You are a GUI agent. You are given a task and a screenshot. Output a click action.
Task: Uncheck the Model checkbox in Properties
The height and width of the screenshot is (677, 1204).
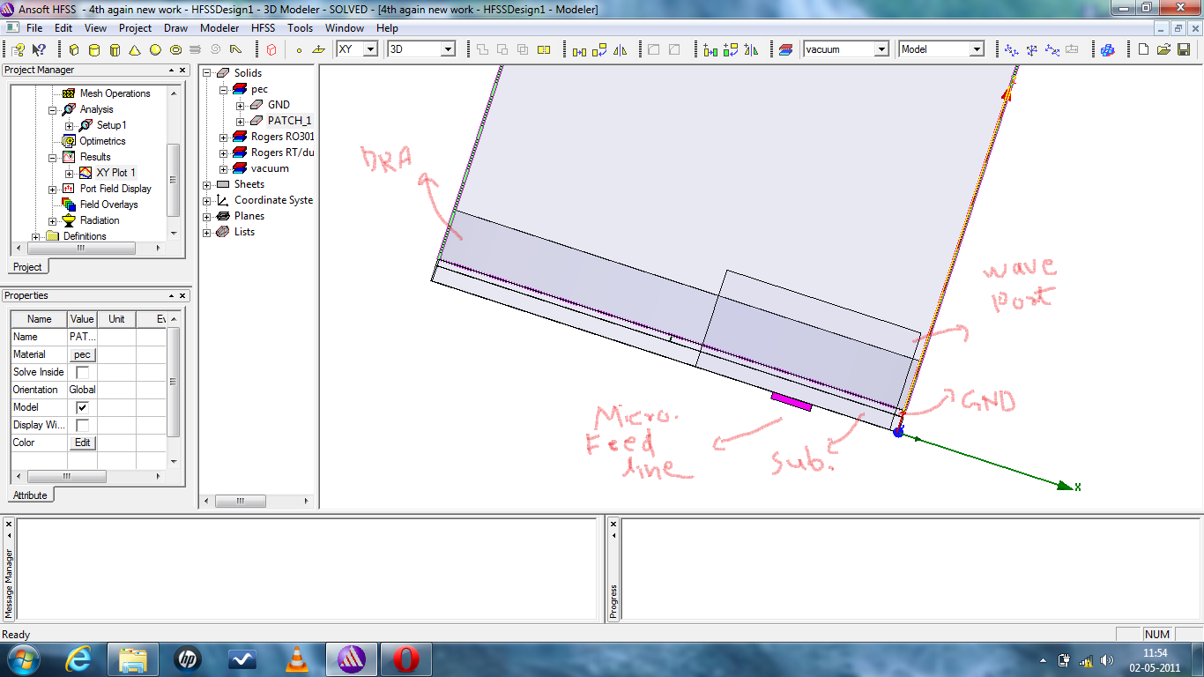point(82,407)
